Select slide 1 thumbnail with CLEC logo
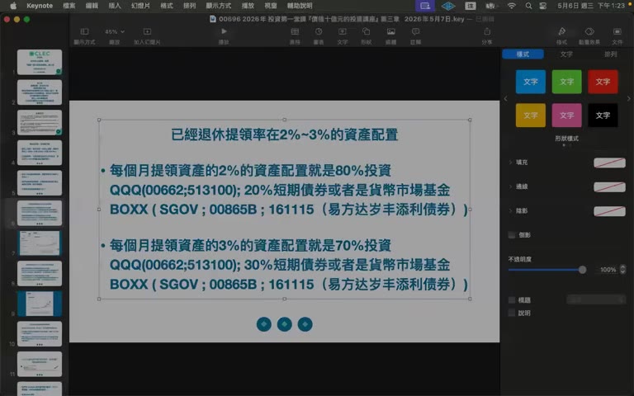The width and height of the screenshot is (634, 396). point(40,62)
